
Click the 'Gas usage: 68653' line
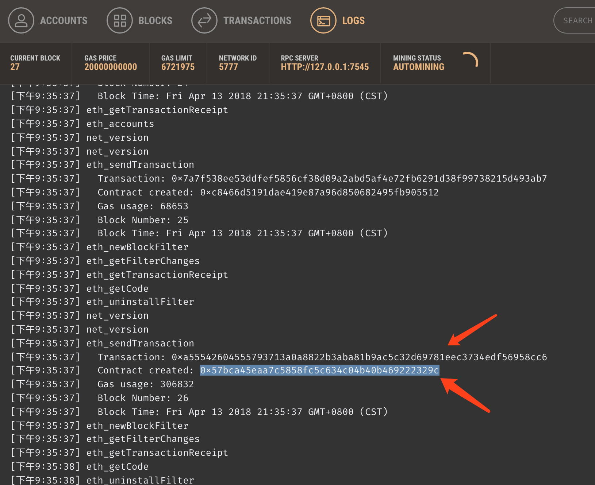[143, 206]
